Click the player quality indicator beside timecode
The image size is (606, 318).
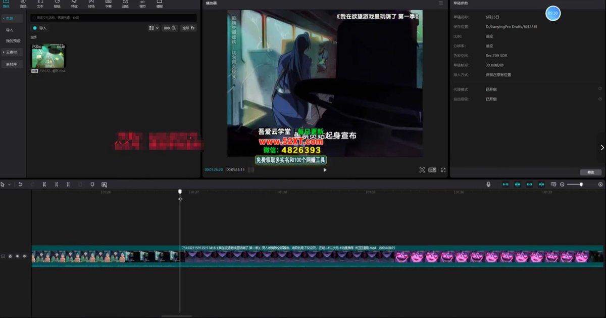251,170
